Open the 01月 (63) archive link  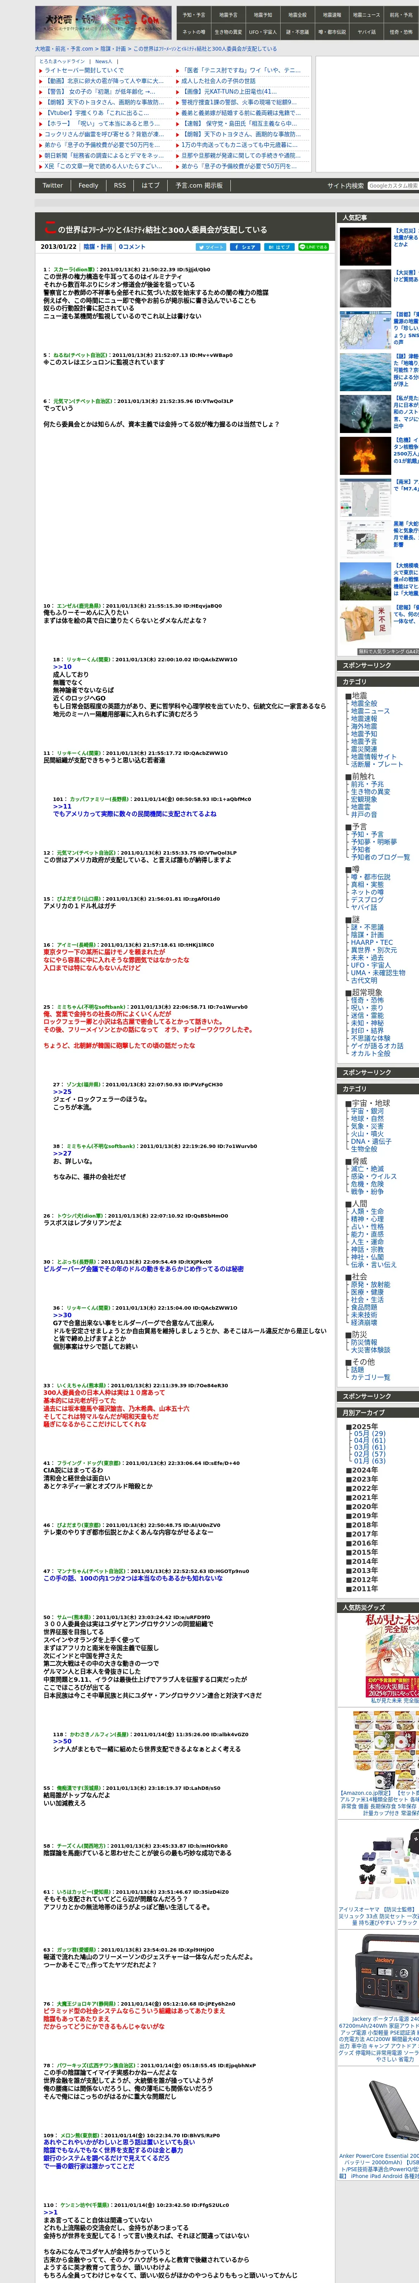(x=370, y=1461)
